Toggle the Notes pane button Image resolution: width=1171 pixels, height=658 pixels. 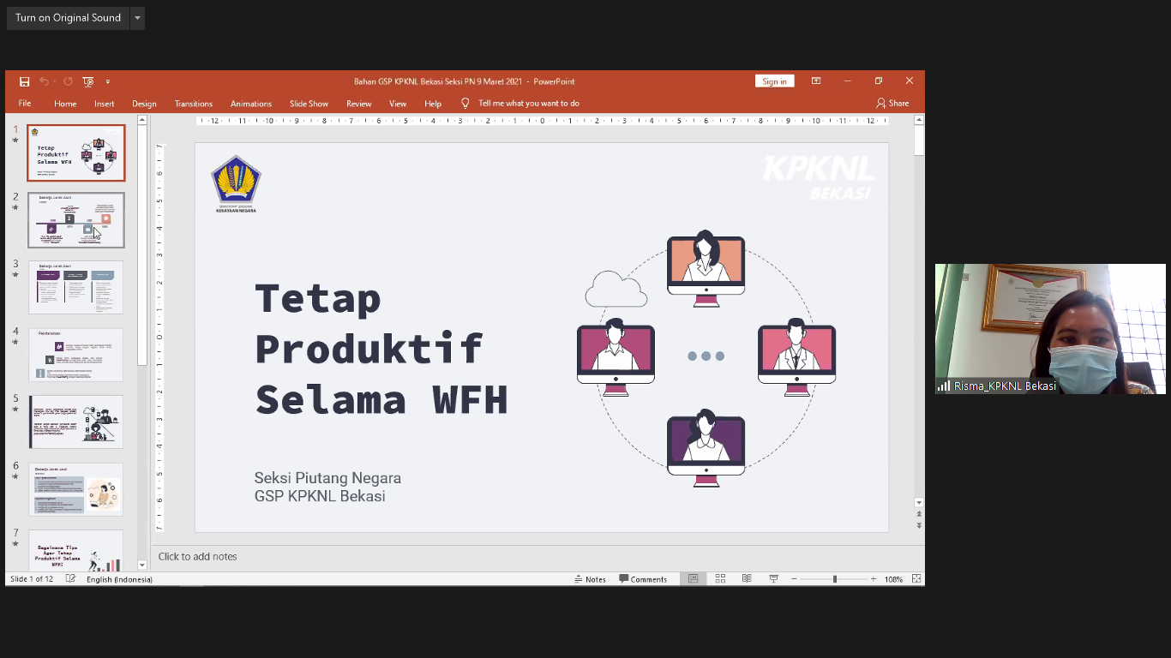pyautogui.click(x=590, y=579)
